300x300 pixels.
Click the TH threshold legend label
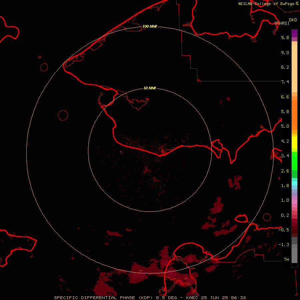point(286,260)
